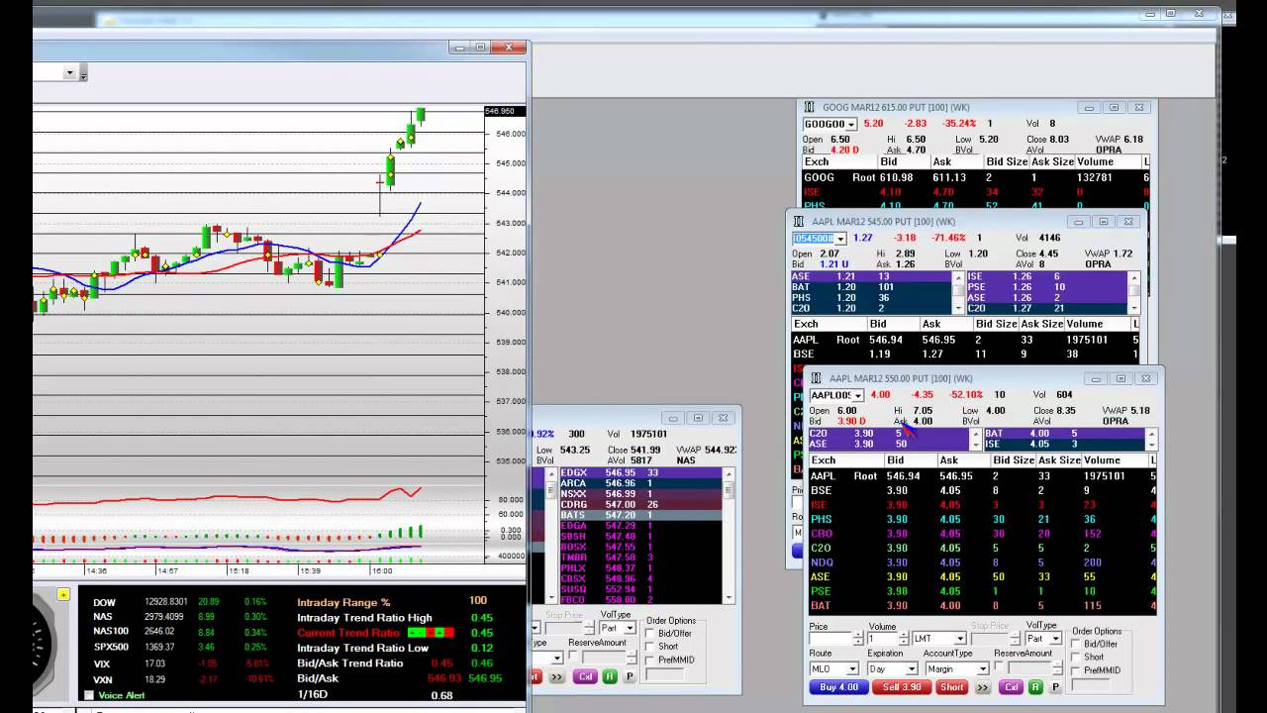Check PrefMMID in AAPL stock window order options
Image resolution: width=1267 pixels, height=713 pixels.
650,660
